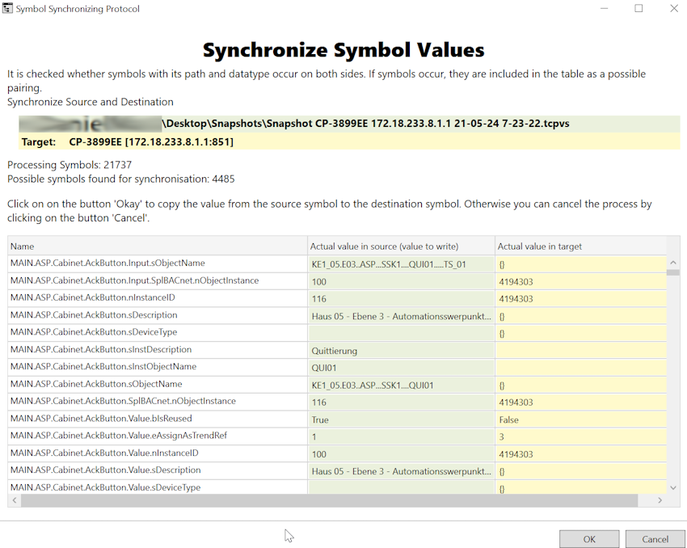Click the 'Actual value in target' column header
Image resolution: width=687 pixels, height=548 pixels.
[581, 247]
